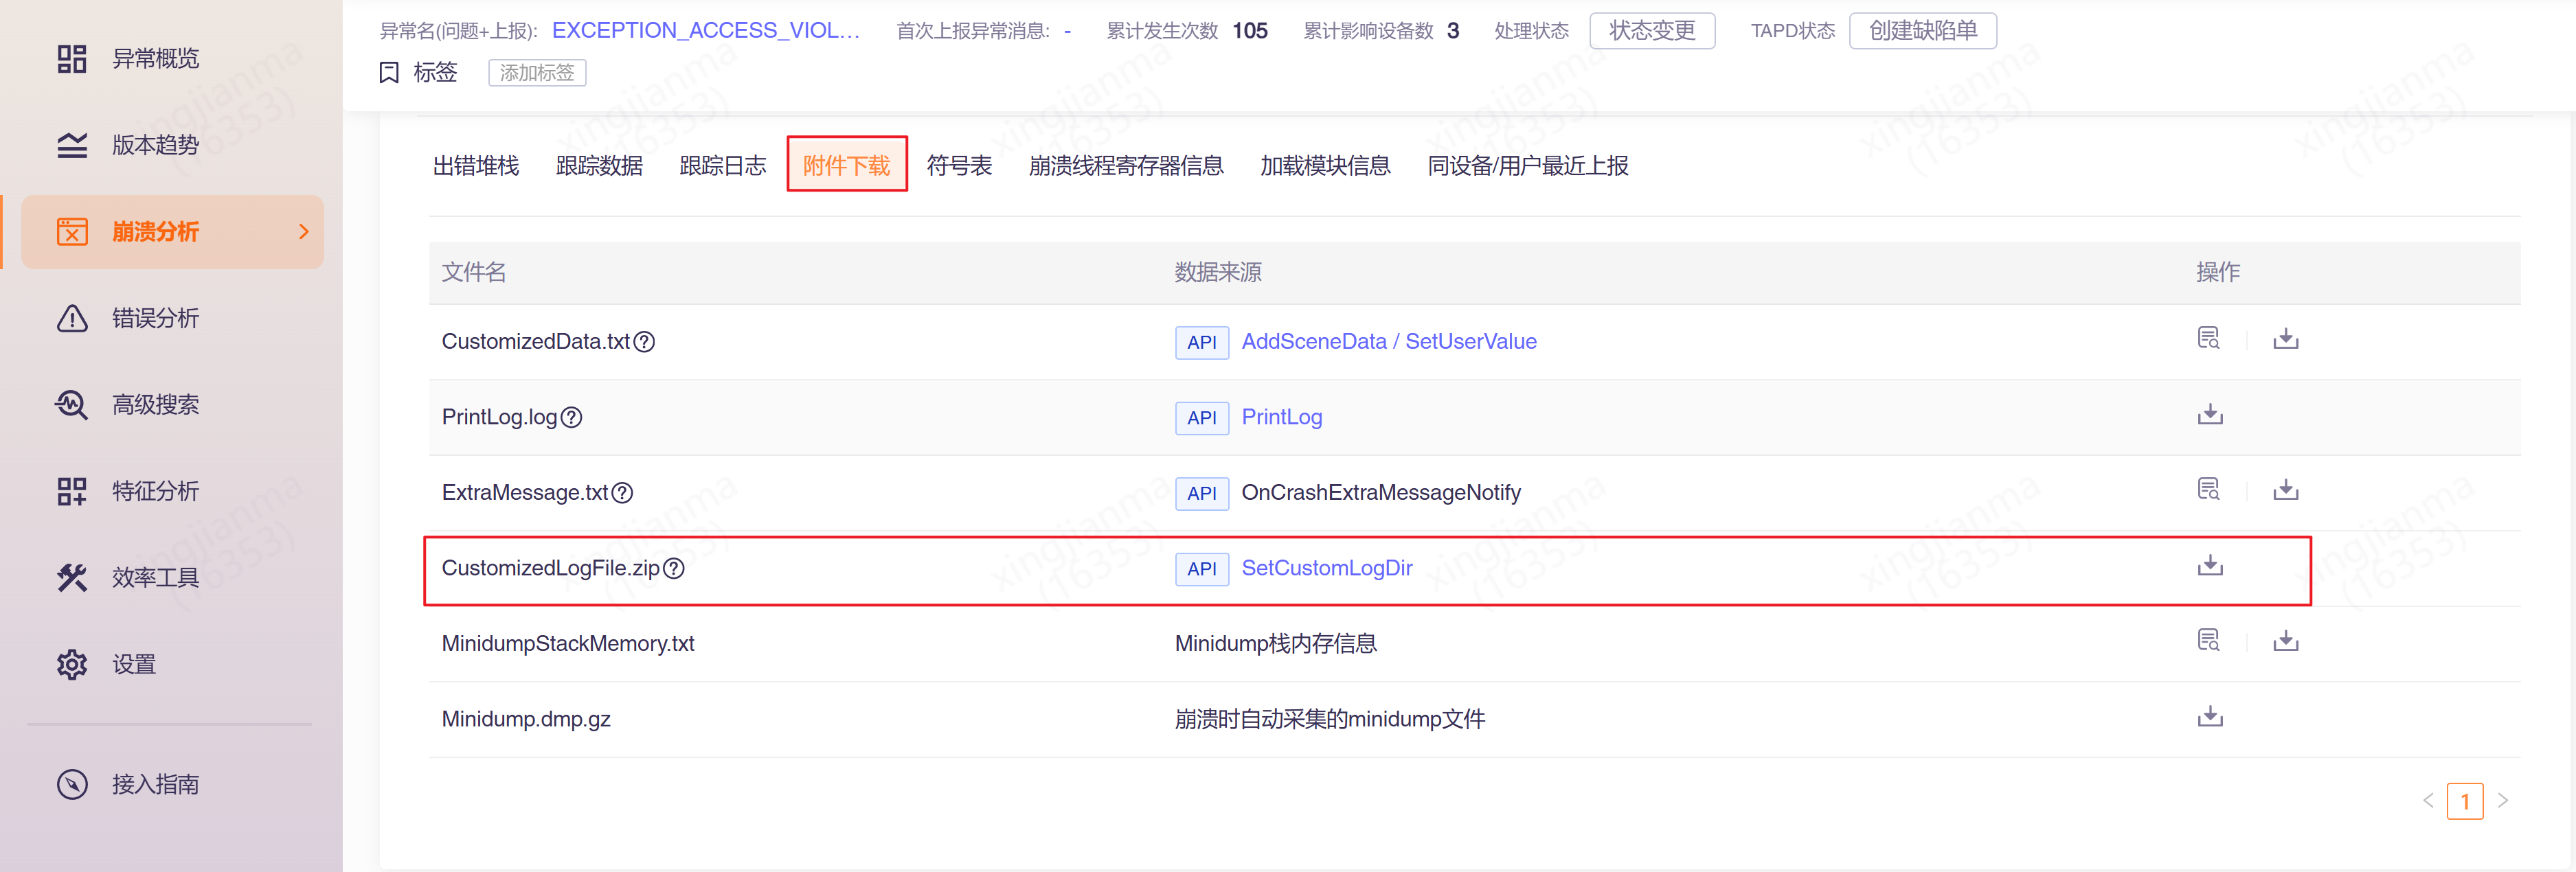Click the 累计发生次数 value 105
The height and width of the screenshot is (872, 2576).
1249,31
